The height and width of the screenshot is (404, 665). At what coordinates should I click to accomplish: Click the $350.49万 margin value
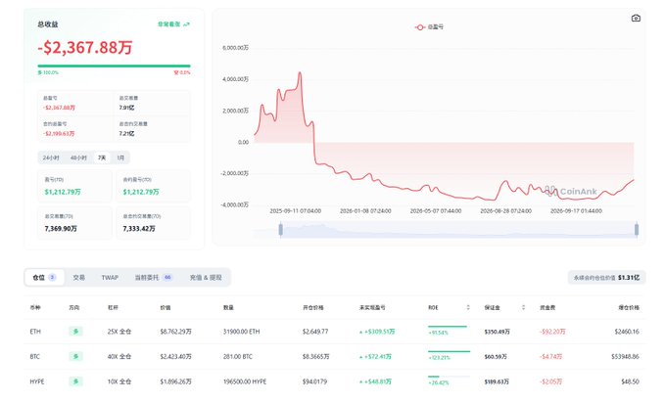(x=498, y=332)
